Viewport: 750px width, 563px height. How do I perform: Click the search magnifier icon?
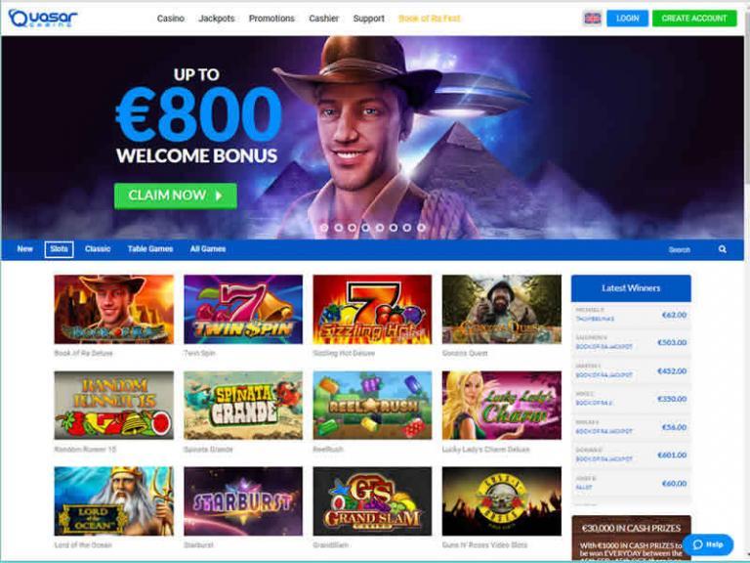(x=723, y=249)
